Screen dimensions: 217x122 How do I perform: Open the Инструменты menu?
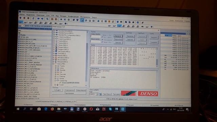85,17
